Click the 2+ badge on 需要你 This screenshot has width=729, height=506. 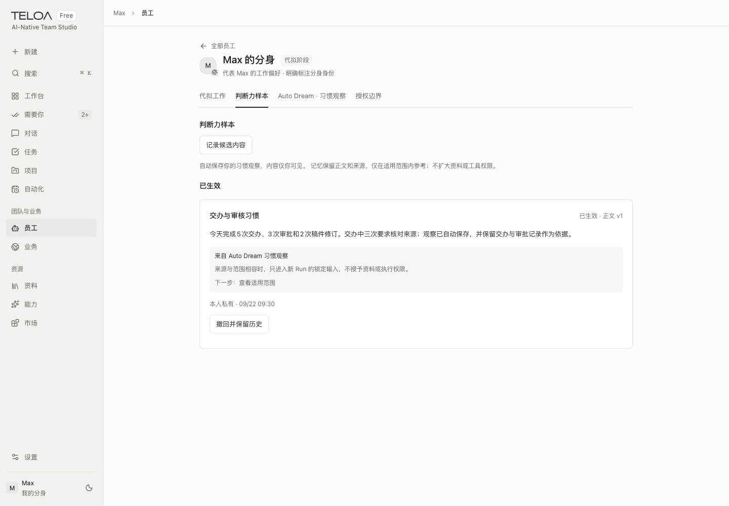tap(85, 115)
